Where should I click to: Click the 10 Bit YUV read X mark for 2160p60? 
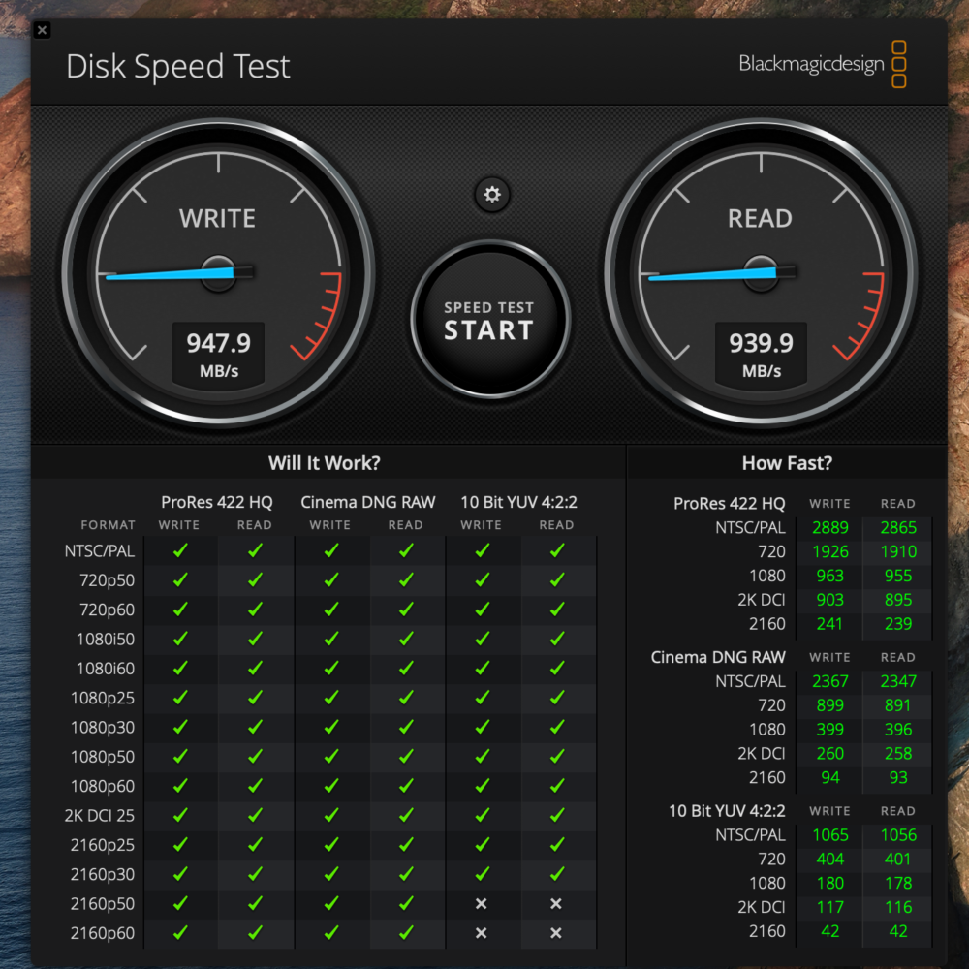(x=555, y=933)
